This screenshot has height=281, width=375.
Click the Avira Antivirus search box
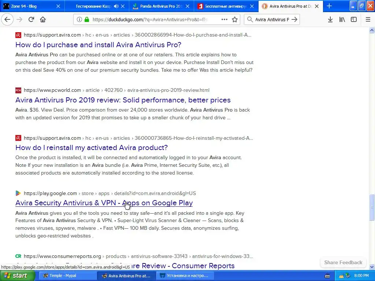point(272,20)
